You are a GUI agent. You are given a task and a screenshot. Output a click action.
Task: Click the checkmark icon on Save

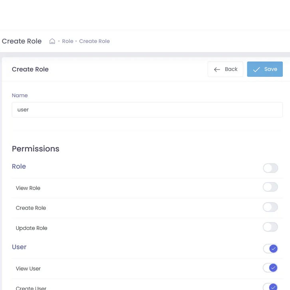(256, 70)
